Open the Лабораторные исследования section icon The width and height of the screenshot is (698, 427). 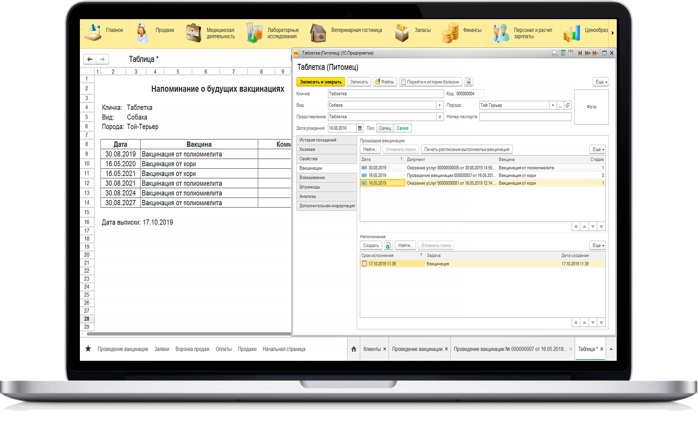[x=254, y=33]
